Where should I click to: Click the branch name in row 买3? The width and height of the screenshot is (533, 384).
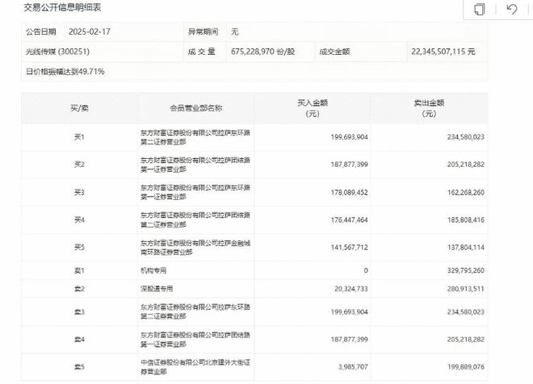click(x=195, y=192)
